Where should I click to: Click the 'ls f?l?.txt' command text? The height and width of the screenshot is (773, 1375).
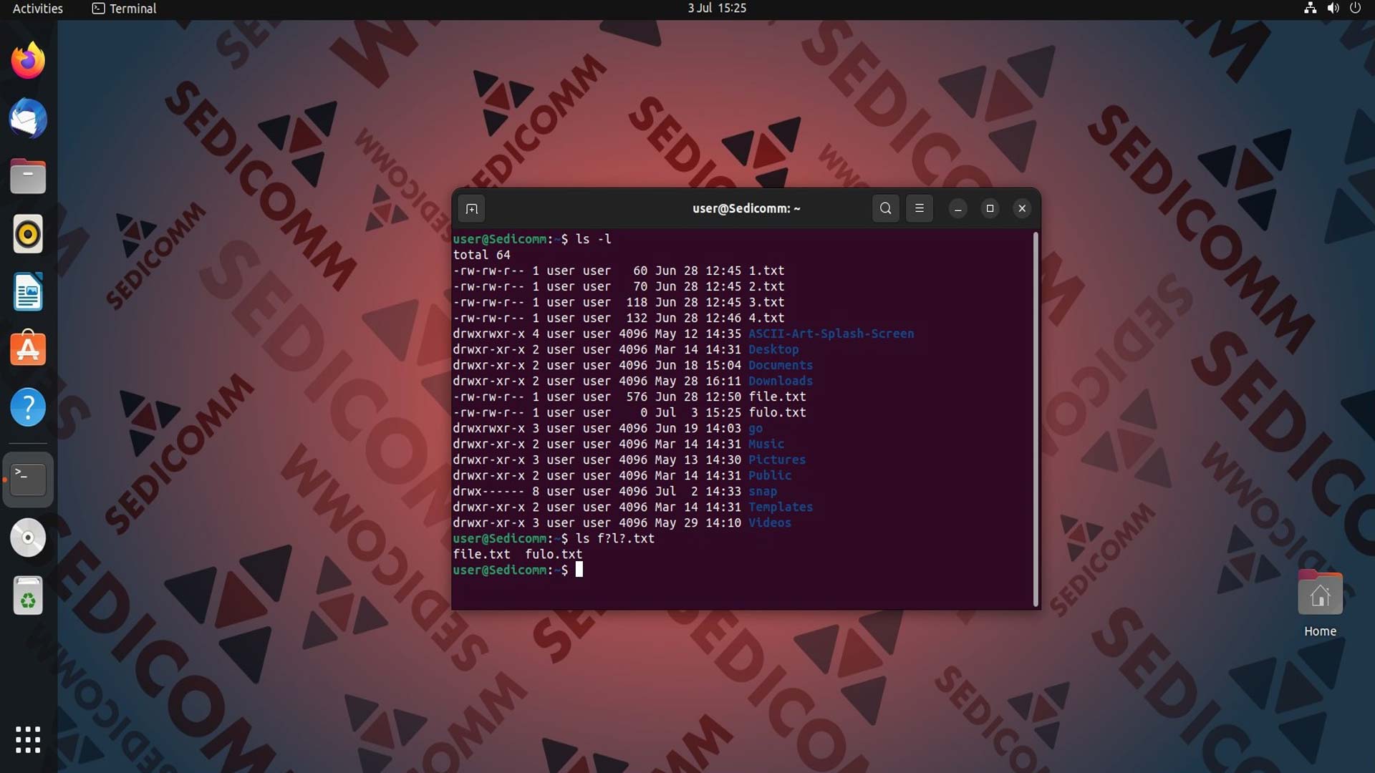(615, 538)
